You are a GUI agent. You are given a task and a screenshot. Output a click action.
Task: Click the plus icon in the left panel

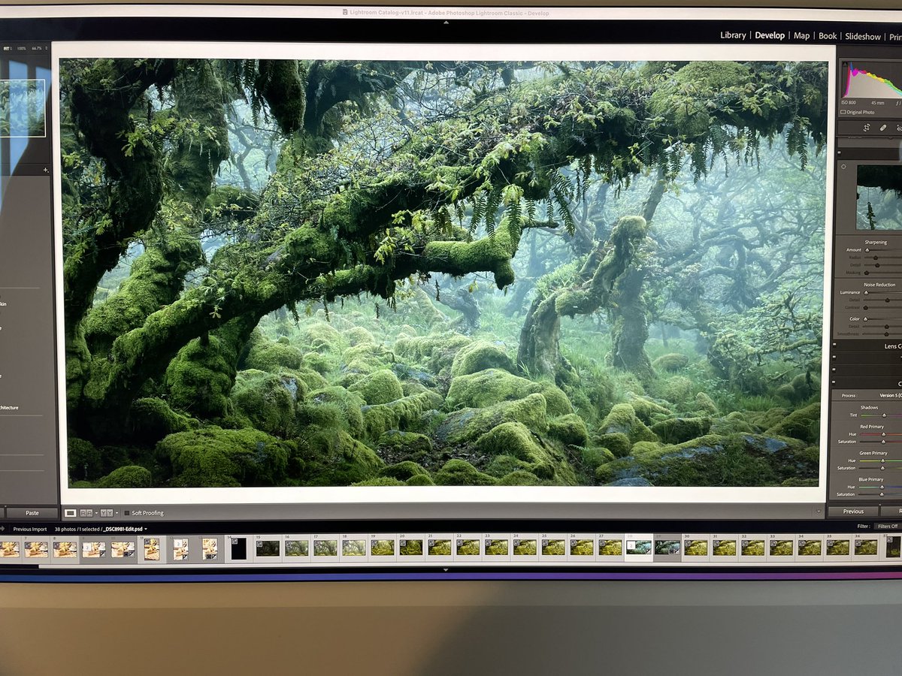(x=45, y=171)
